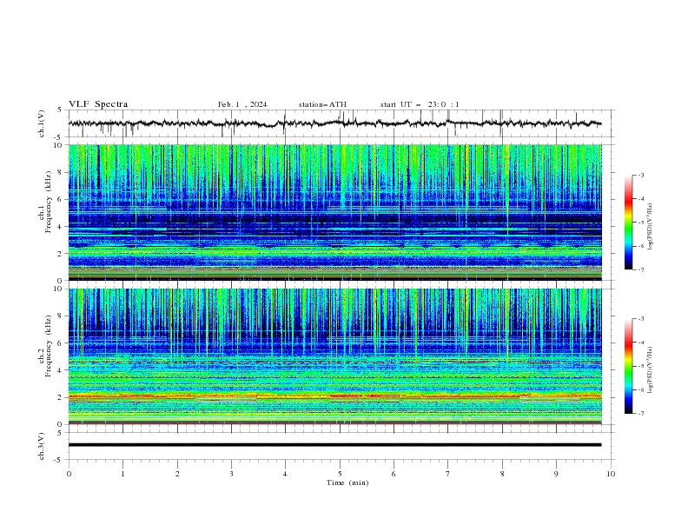
Task: Click the "6" tick label on the Time (min) axis
Action: [394, 474]
